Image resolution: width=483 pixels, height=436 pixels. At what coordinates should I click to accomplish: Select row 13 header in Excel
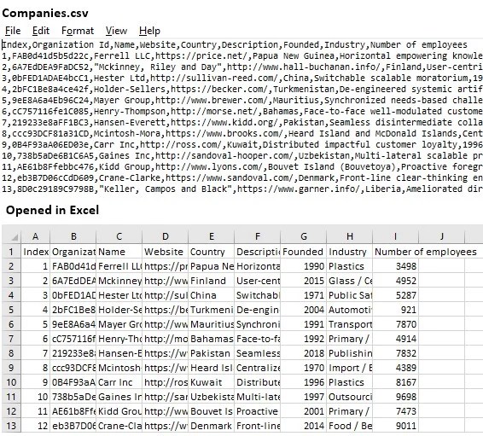[12, 426]
